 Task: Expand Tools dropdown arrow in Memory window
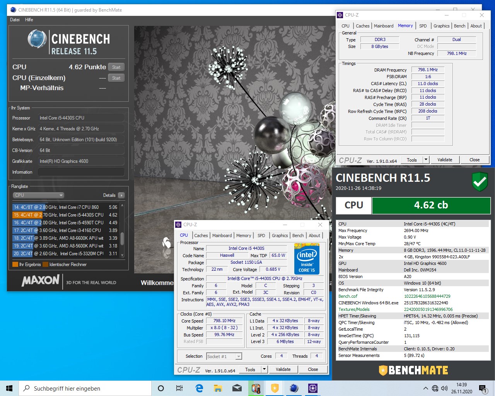(426, 160)
